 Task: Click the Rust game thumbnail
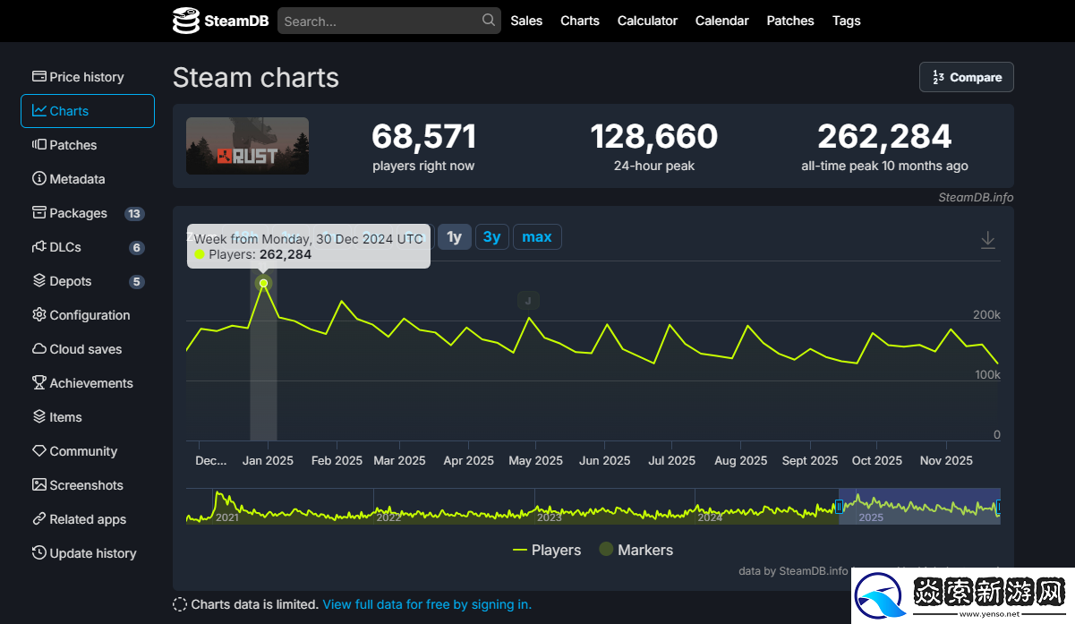(x=247, y=146)
